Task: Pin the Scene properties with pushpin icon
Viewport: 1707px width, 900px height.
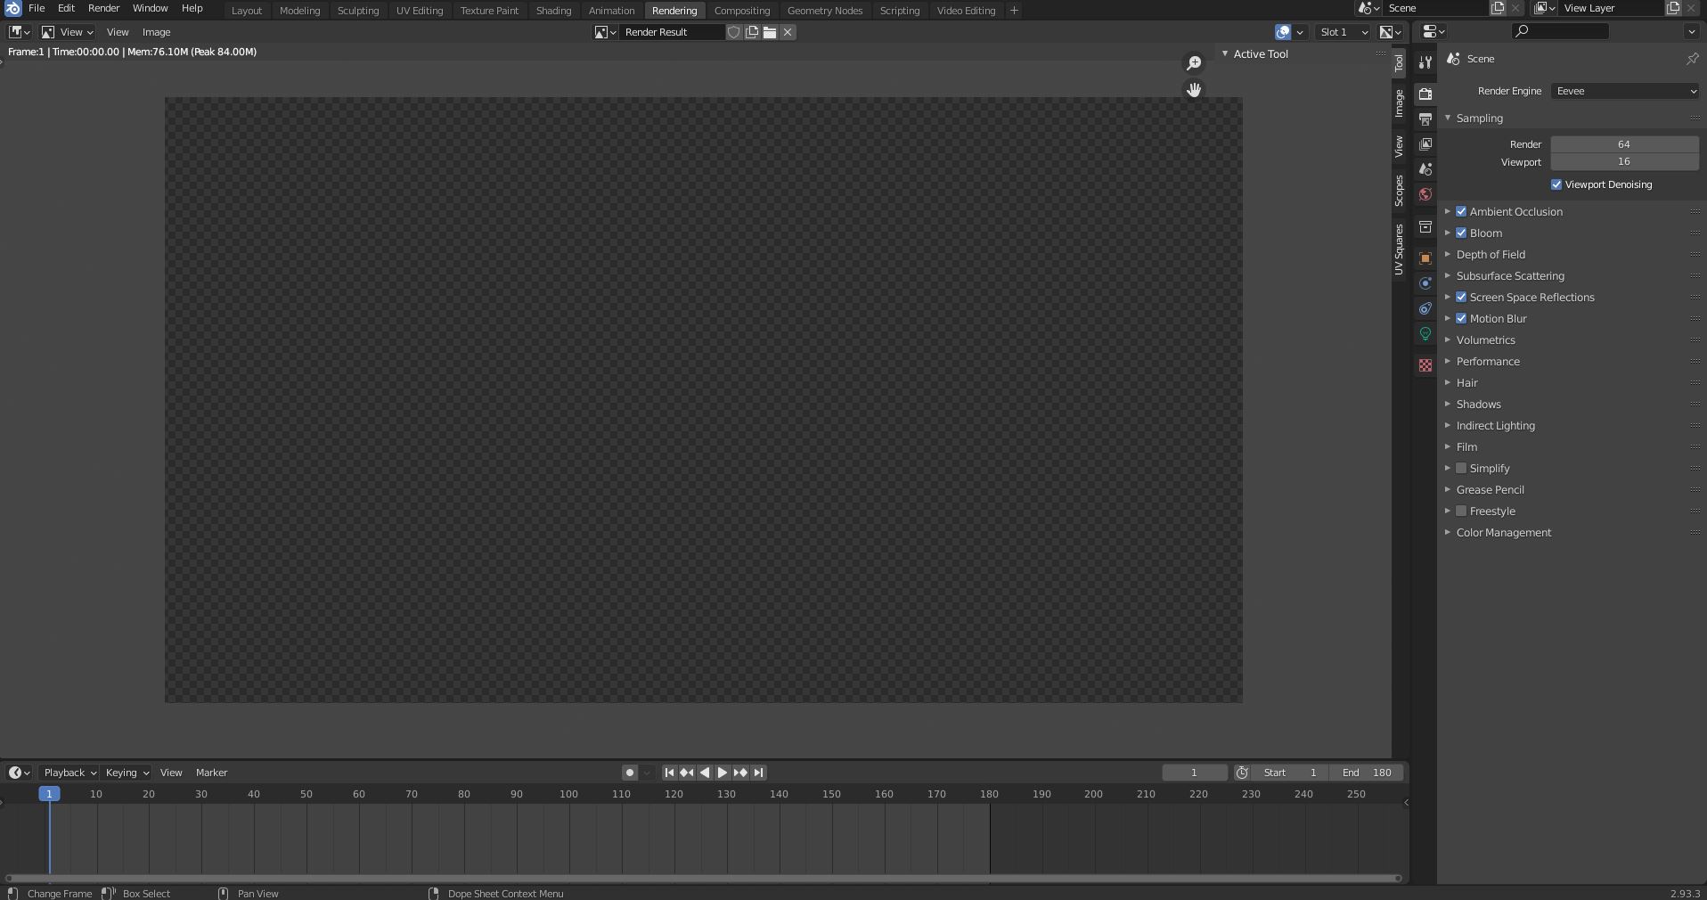Action: 1692,59
